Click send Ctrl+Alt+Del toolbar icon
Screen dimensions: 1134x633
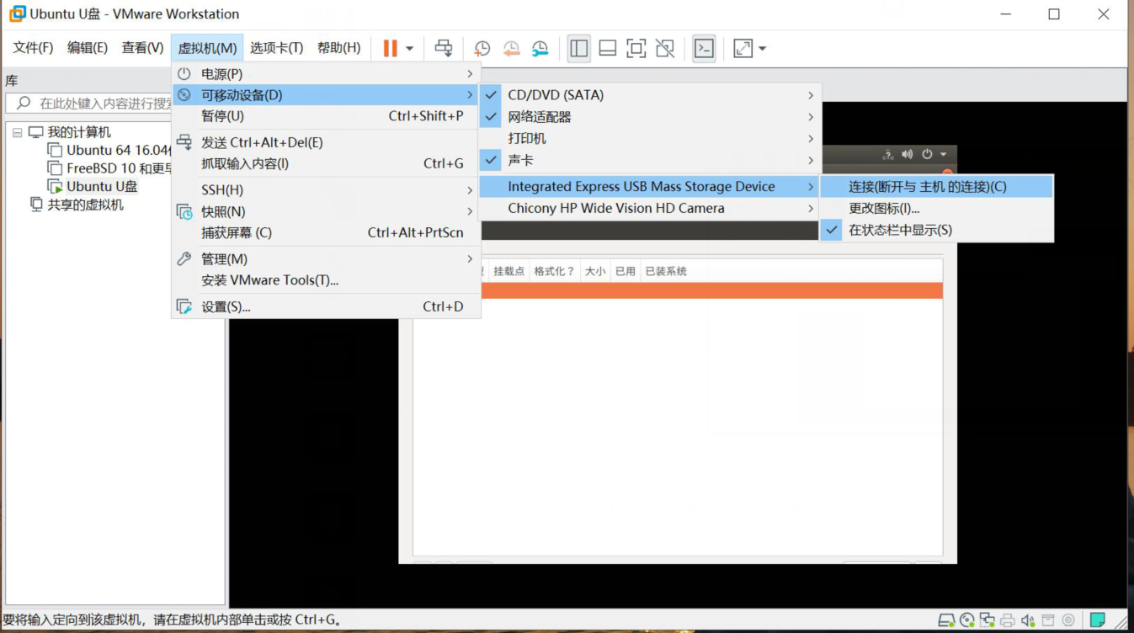[x=444, y=48]
